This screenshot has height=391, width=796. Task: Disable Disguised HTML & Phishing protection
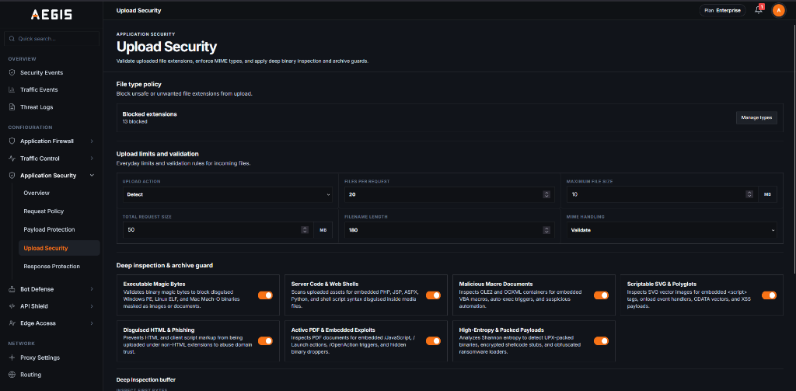tap(266, 341)
